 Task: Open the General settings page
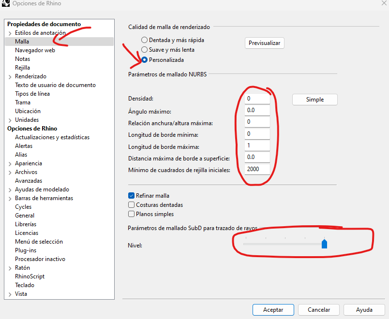point(25,216)
